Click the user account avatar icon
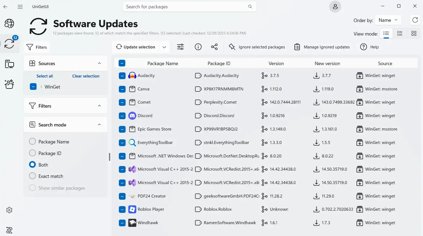Image resolution: width=423 pixels, height=236 pixels. pos(335,7)
